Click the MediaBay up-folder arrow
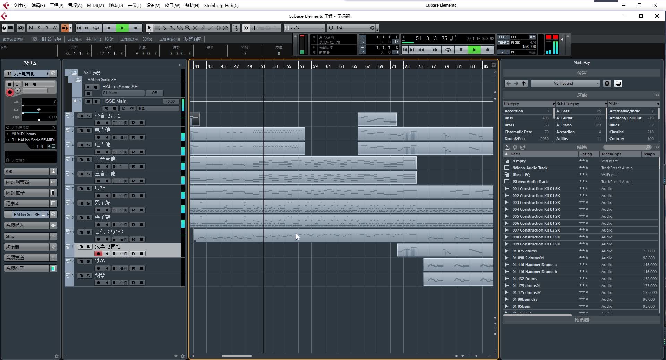 (524, 83)
